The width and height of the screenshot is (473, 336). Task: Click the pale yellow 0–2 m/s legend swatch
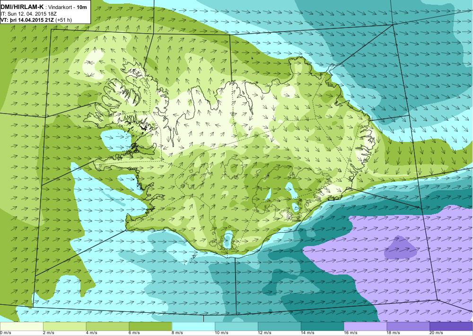pos(22,326)
